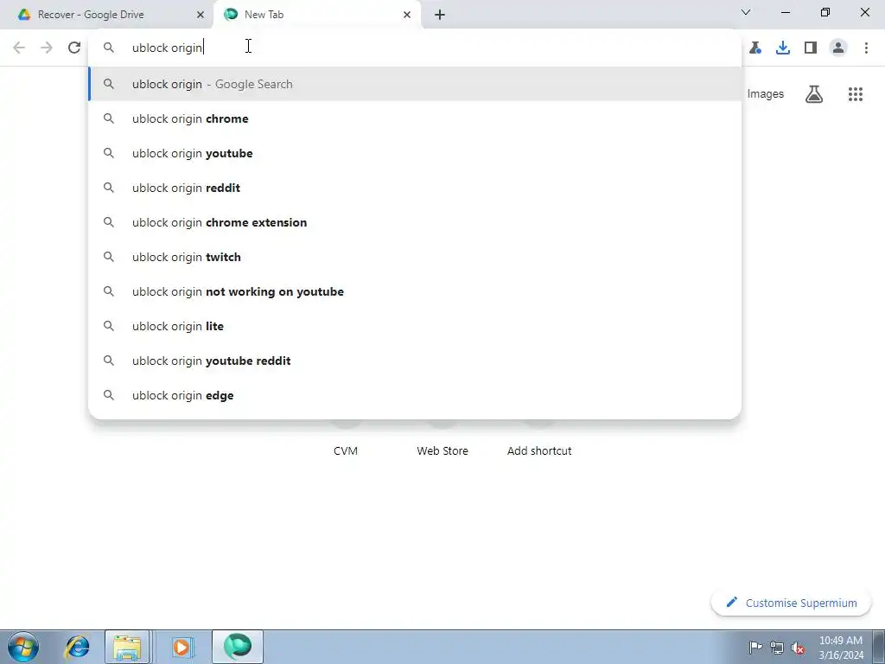Select the 'ublock origin edge' suggestion
Image resolution: width=885 pixels, height=664 pixels.
[415, 395]
